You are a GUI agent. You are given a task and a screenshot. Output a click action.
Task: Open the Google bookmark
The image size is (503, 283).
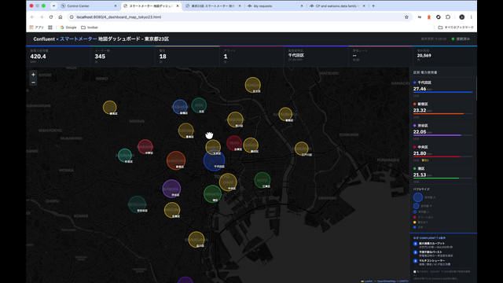68,28
